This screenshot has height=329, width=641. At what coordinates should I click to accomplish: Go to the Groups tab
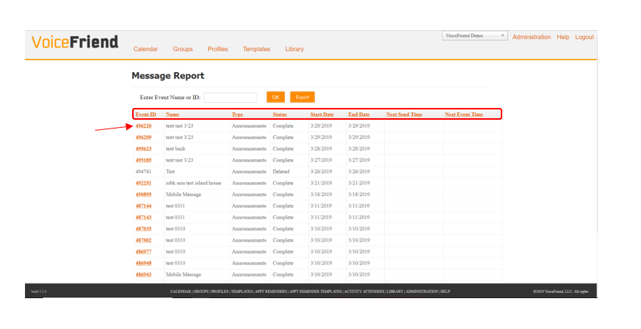[183, 49]
